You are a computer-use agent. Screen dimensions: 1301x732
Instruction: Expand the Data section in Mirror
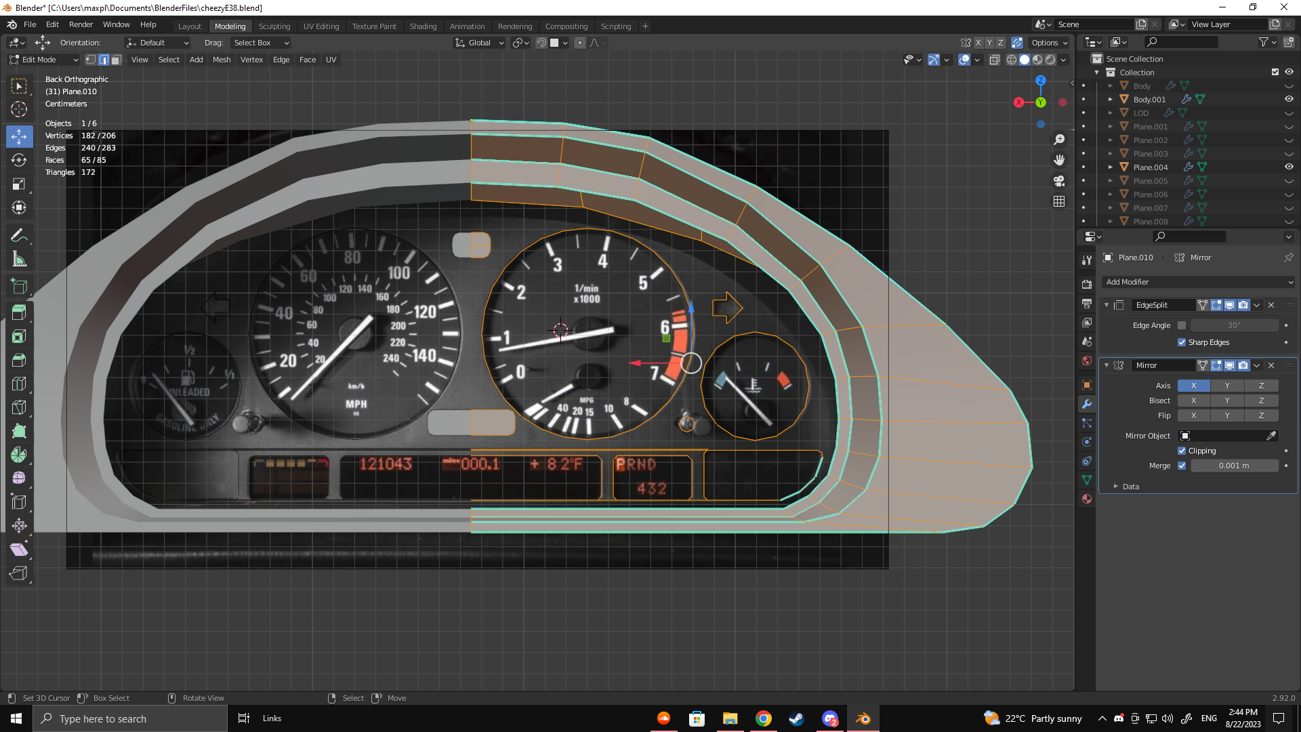click(x=1130, y=487)
